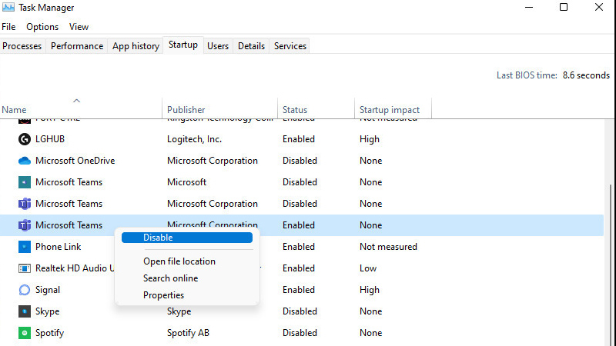
Task: Switch to the Processes tab
Action: 22,46
